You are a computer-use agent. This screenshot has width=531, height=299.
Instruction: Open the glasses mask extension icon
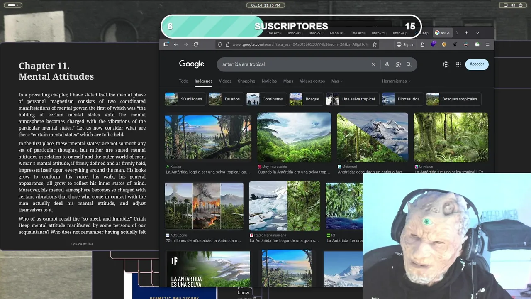(466, 44)
